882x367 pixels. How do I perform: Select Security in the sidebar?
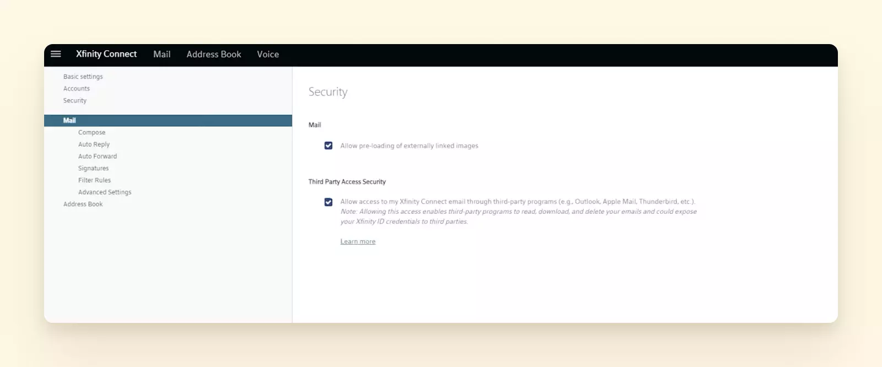coord(75,101)
